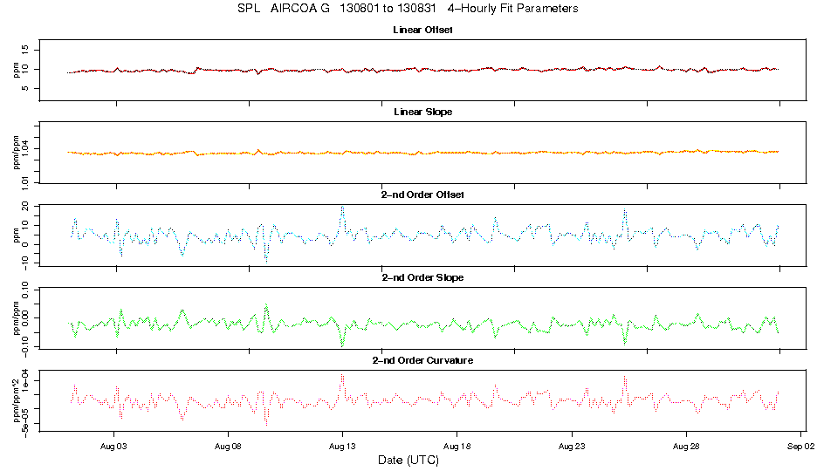Screen dimensions: 817x471
Task: Click the green dip near Aug 13
Action: click(x=342, y=345)
